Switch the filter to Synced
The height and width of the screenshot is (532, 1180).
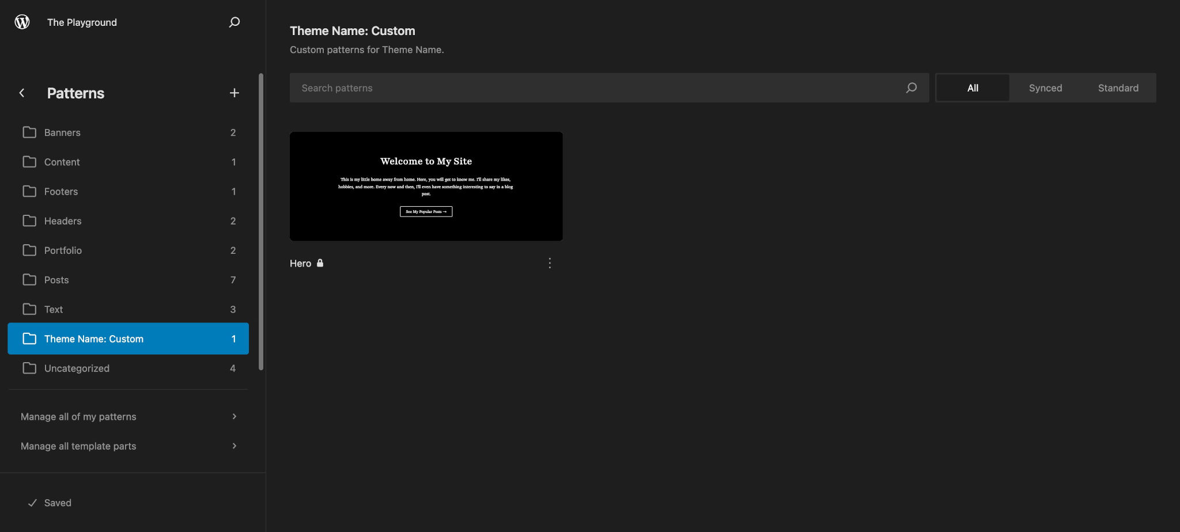(1045, 88)
